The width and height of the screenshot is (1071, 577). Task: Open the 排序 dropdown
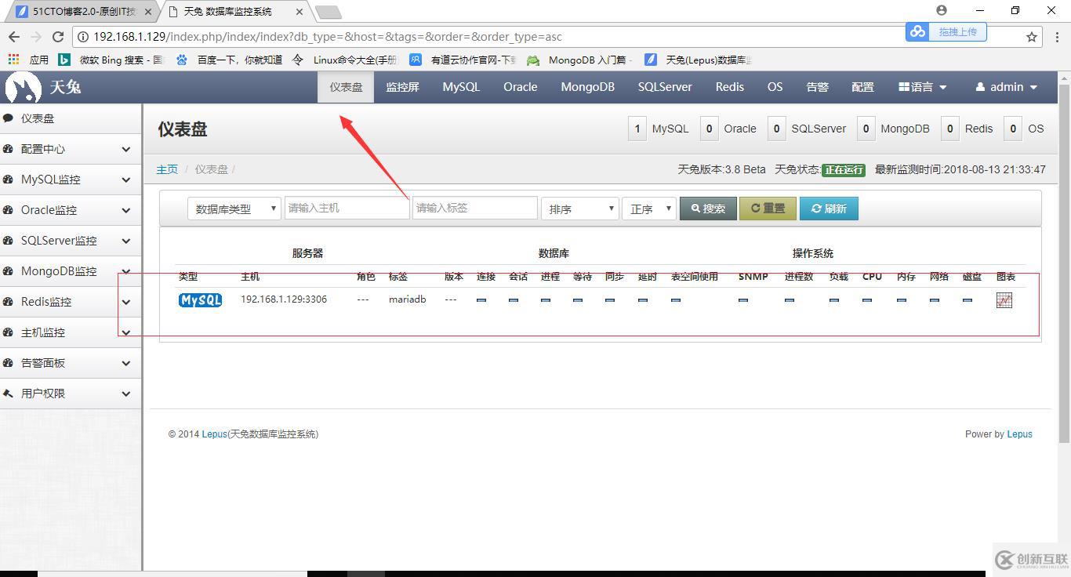(x=579, y=209)
